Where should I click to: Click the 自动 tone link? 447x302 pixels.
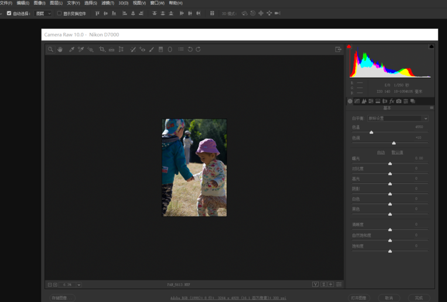[381, 152]
